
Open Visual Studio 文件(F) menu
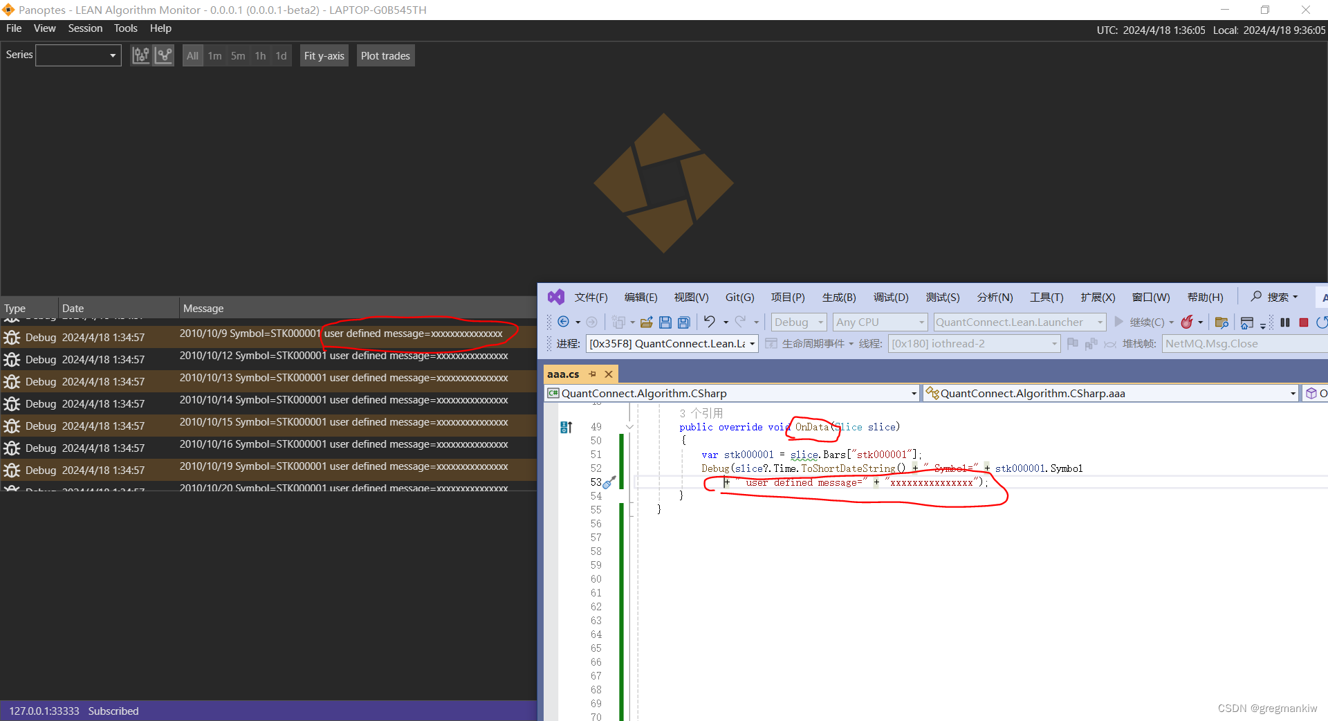(x=591, y=298)
